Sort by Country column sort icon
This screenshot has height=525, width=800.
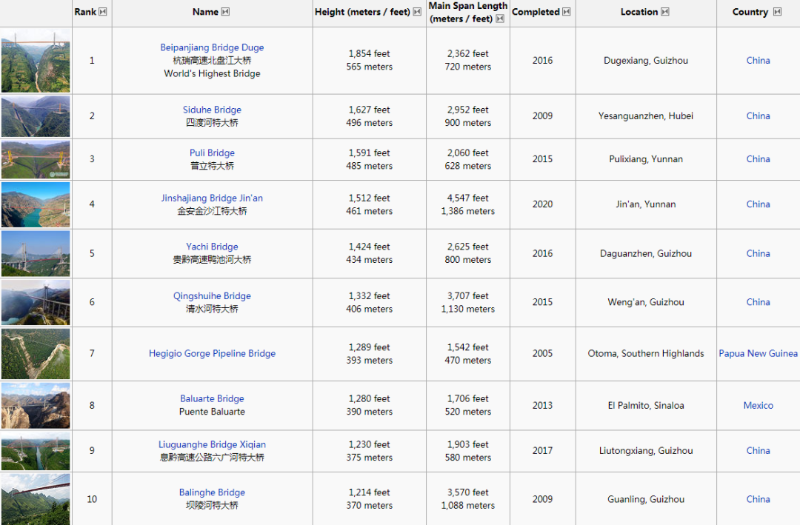(777, 12)
